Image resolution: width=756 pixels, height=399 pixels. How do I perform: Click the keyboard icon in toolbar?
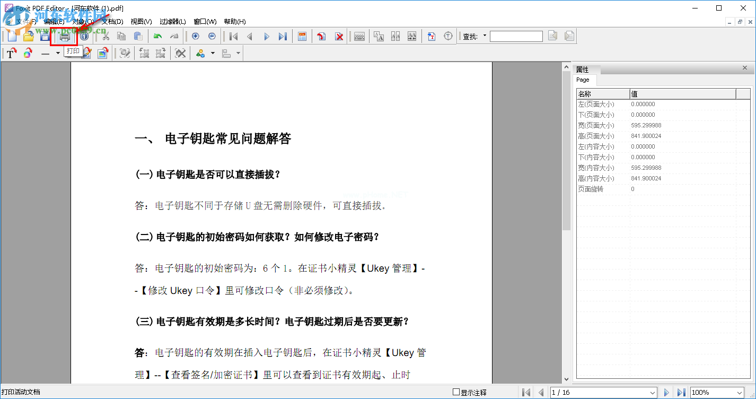pyautogui.click(x=359, y=36)
